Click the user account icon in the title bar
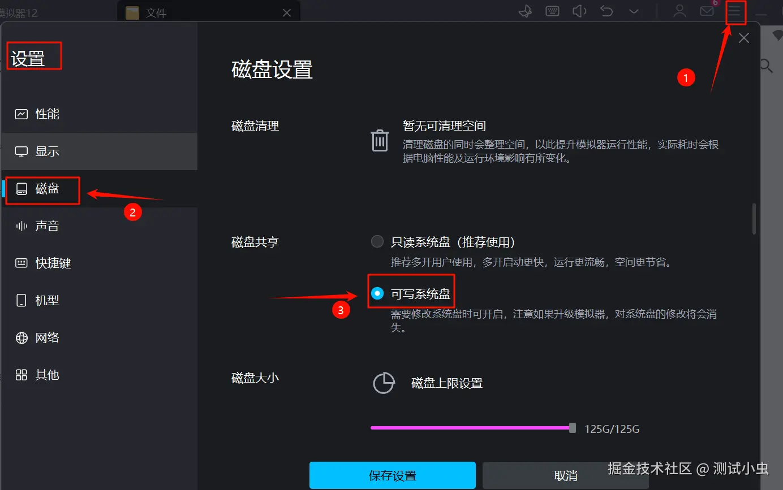Viewport: 783px width, 490px height. pos(679,11)
